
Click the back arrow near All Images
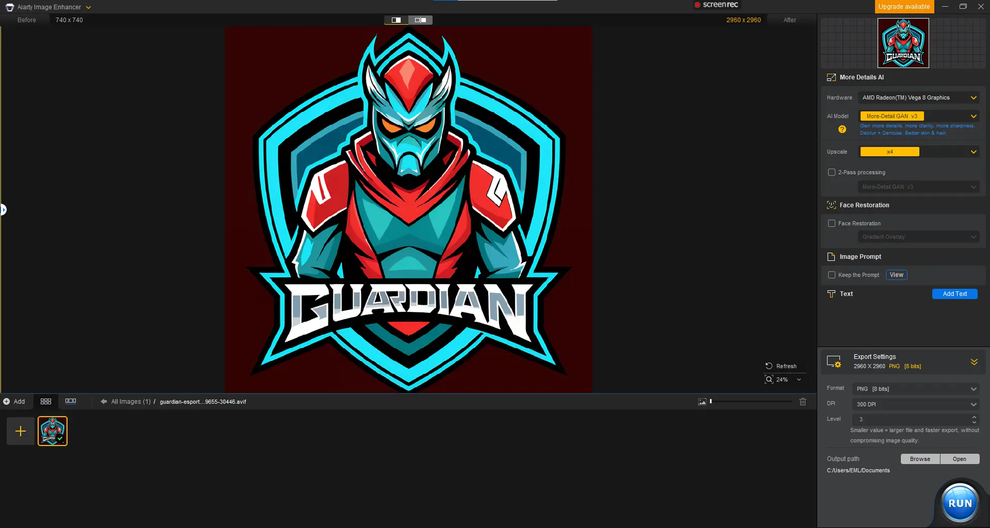(x=104, y=402)
